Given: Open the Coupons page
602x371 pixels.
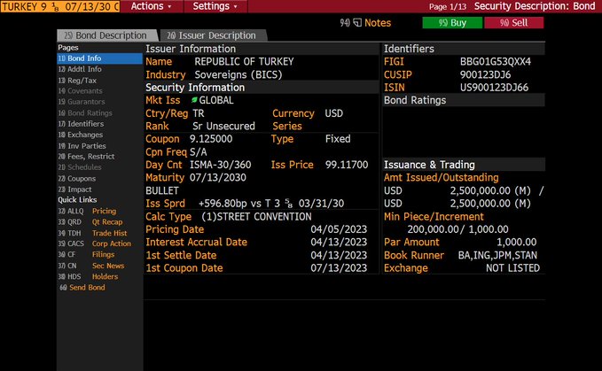Looking at the screenshot, I should [x=77, y=179].
